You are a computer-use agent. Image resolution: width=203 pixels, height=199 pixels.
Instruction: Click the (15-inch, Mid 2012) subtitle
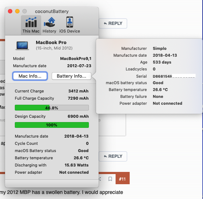point(54,48)
